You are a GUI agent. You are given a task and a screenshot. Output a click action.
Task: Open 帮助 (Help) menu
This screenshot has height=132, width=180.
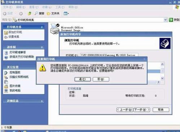point(73,7)
